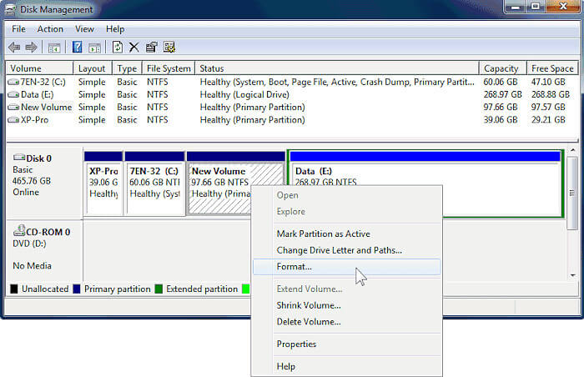Open the Properties toolbar icon
584x377 pixels.
click(152, 48)
